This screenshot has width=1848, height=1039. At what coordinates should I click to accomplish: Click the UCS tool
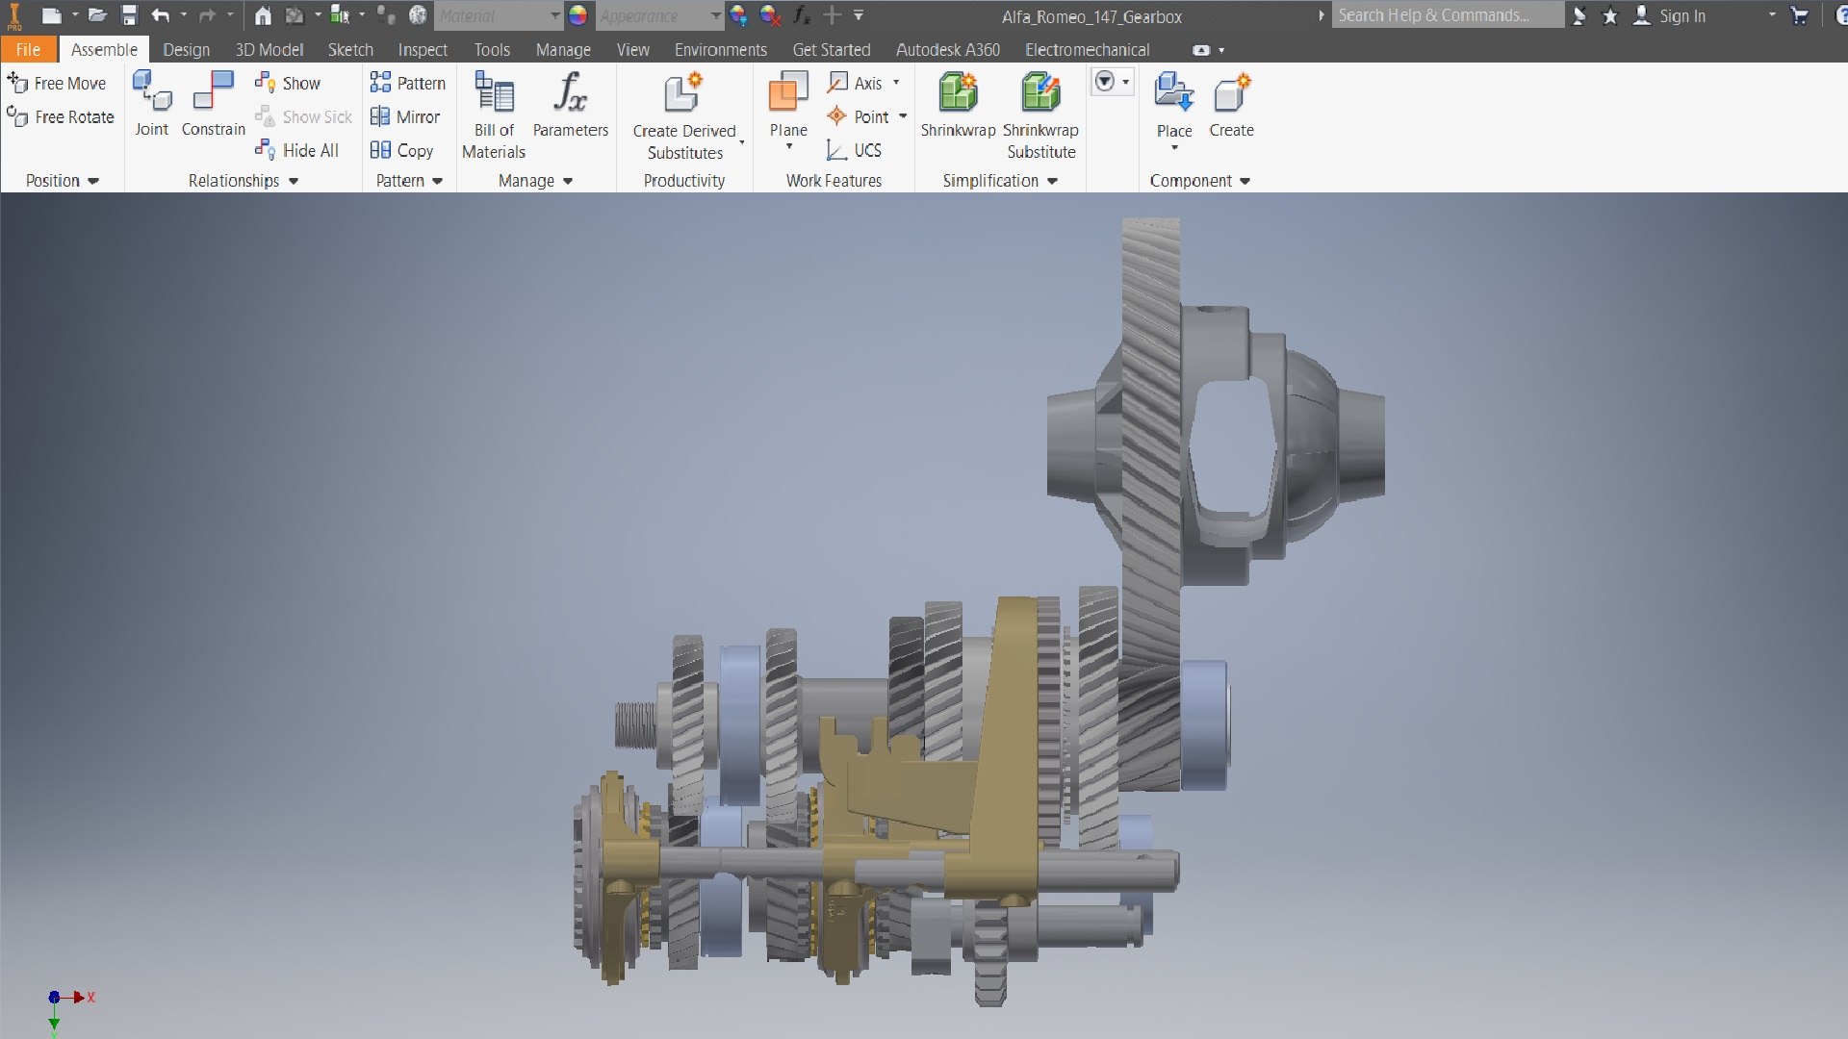855,150
